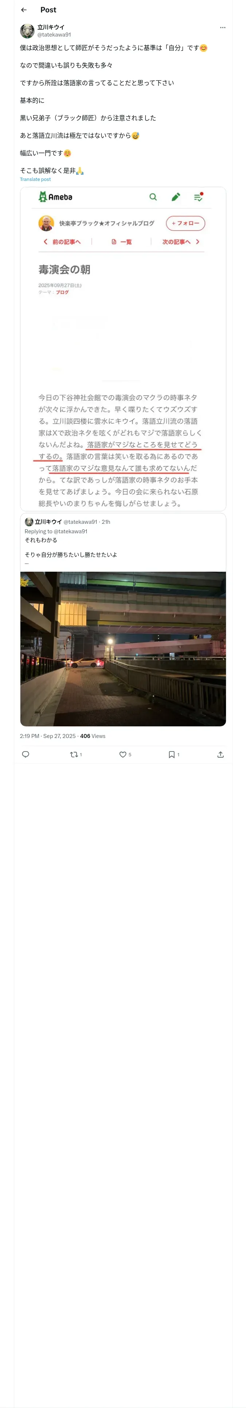Click Translate post link
The image size is (246, 1408).
(x=35, y=179)
